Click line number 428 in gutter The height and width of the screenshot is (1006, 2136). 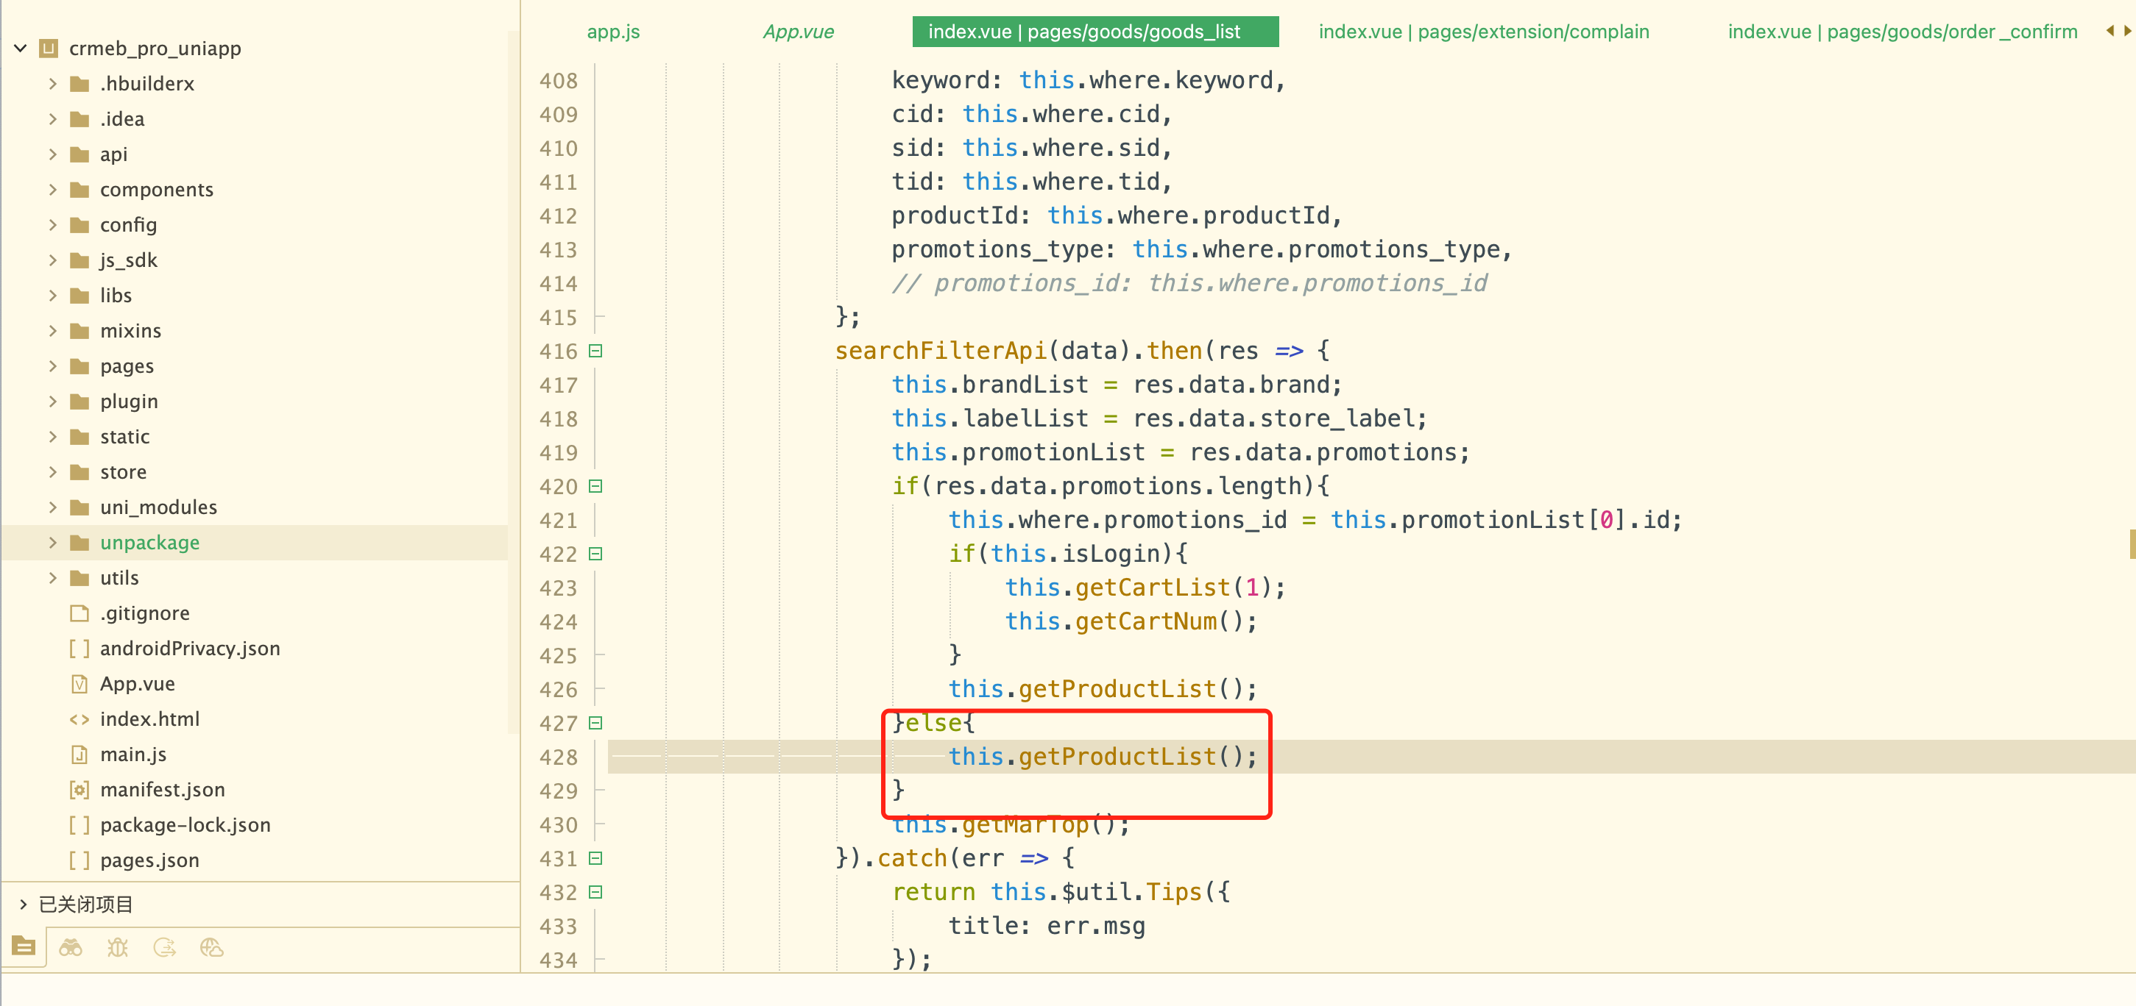coord(558,757)
